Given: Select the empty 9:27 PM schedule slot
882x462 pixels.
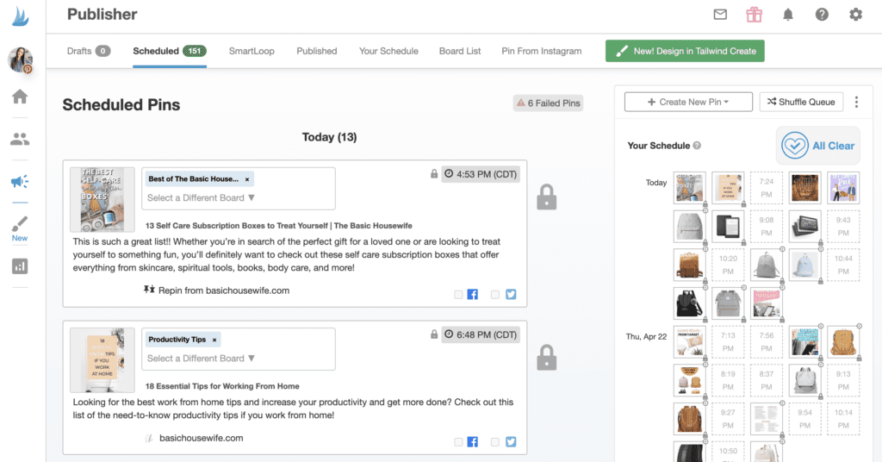Looking at the screenshot, I should [x=728, y=419].
